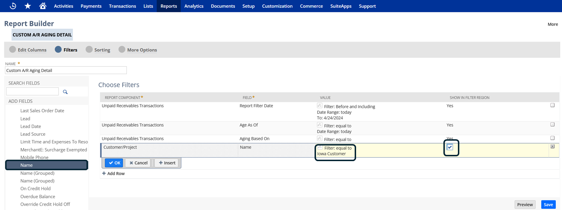The height and width of the screenshot is (210, 562).
Task: Remove the Customer/Project Name filter row
Action: pyautogui.click(x=552, y=146)
